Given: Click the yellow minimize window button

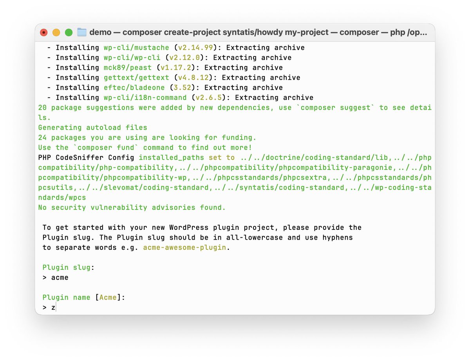Looking at the screenshot, I should click(56, 32).
